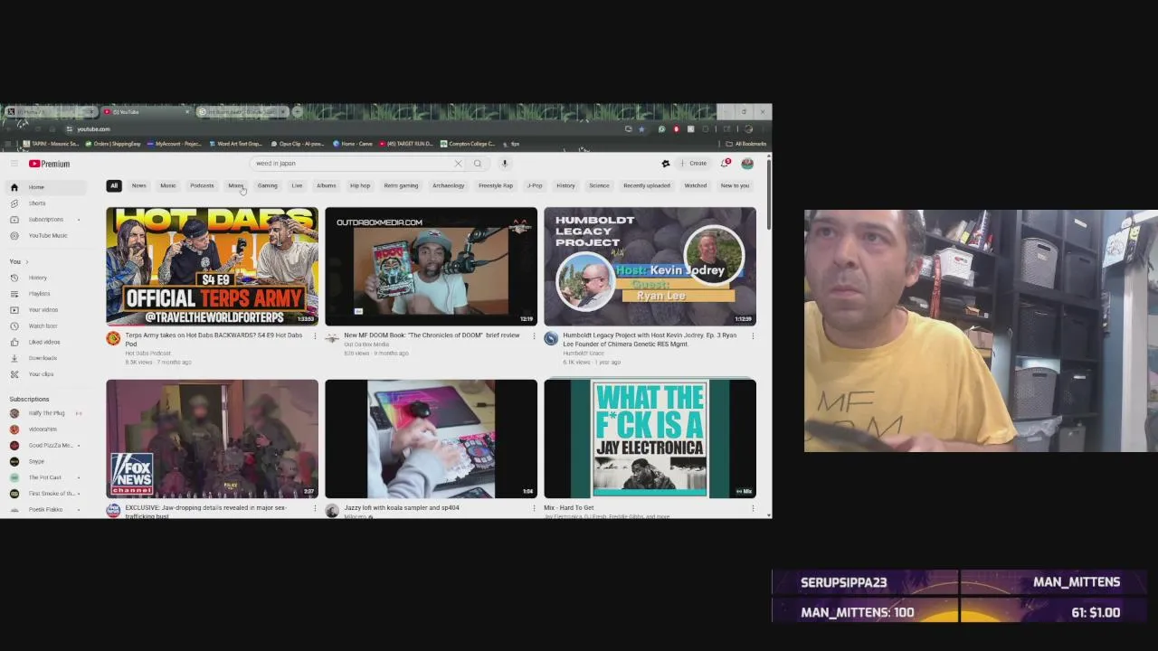Play the OUTDABOXMEDIA MF DOOM book thumbnail

(431, 267)
